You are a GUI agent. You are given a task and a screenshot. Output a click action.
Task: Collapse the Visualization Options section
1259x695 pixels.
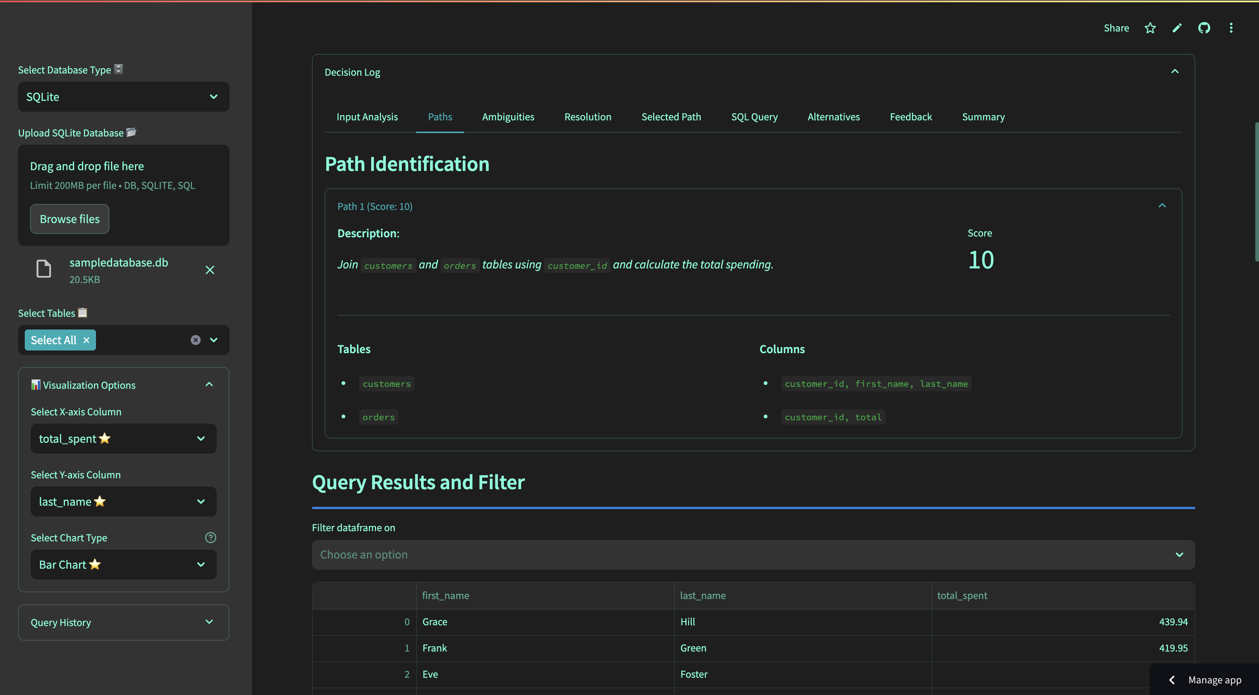coord(209,384)
